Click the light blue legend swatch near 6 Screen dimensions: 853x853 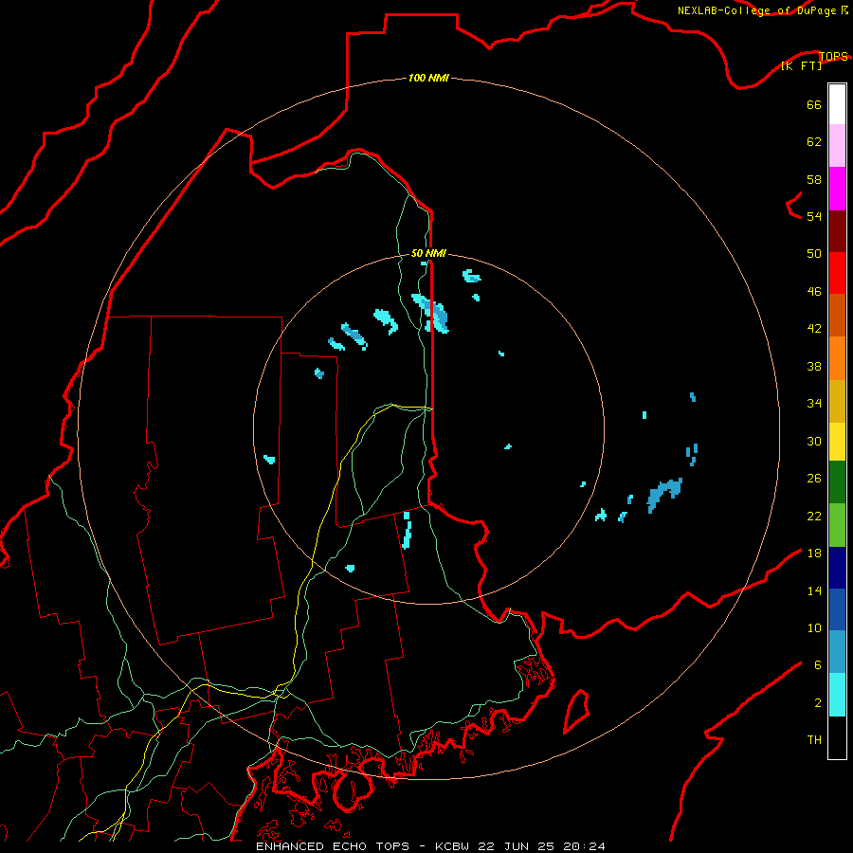(x=837, y=652)
